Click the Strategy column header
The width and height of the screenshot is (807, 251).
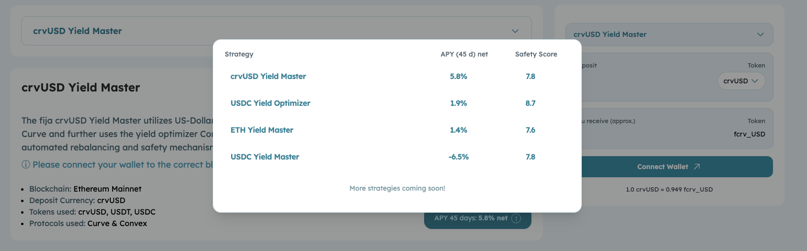coord(239,55)
